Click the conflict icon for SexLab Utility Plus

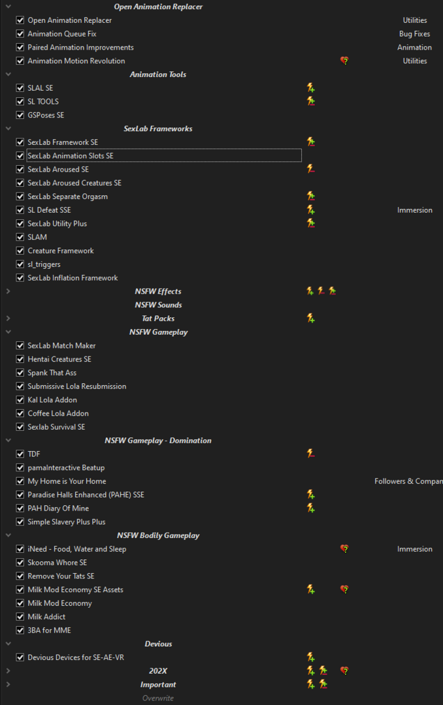[x=310, y=223]
